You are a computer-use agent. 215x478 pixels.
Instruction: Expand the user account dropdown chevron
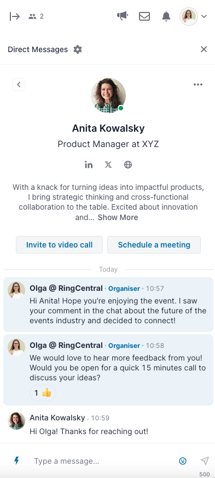tap(204, 16)
